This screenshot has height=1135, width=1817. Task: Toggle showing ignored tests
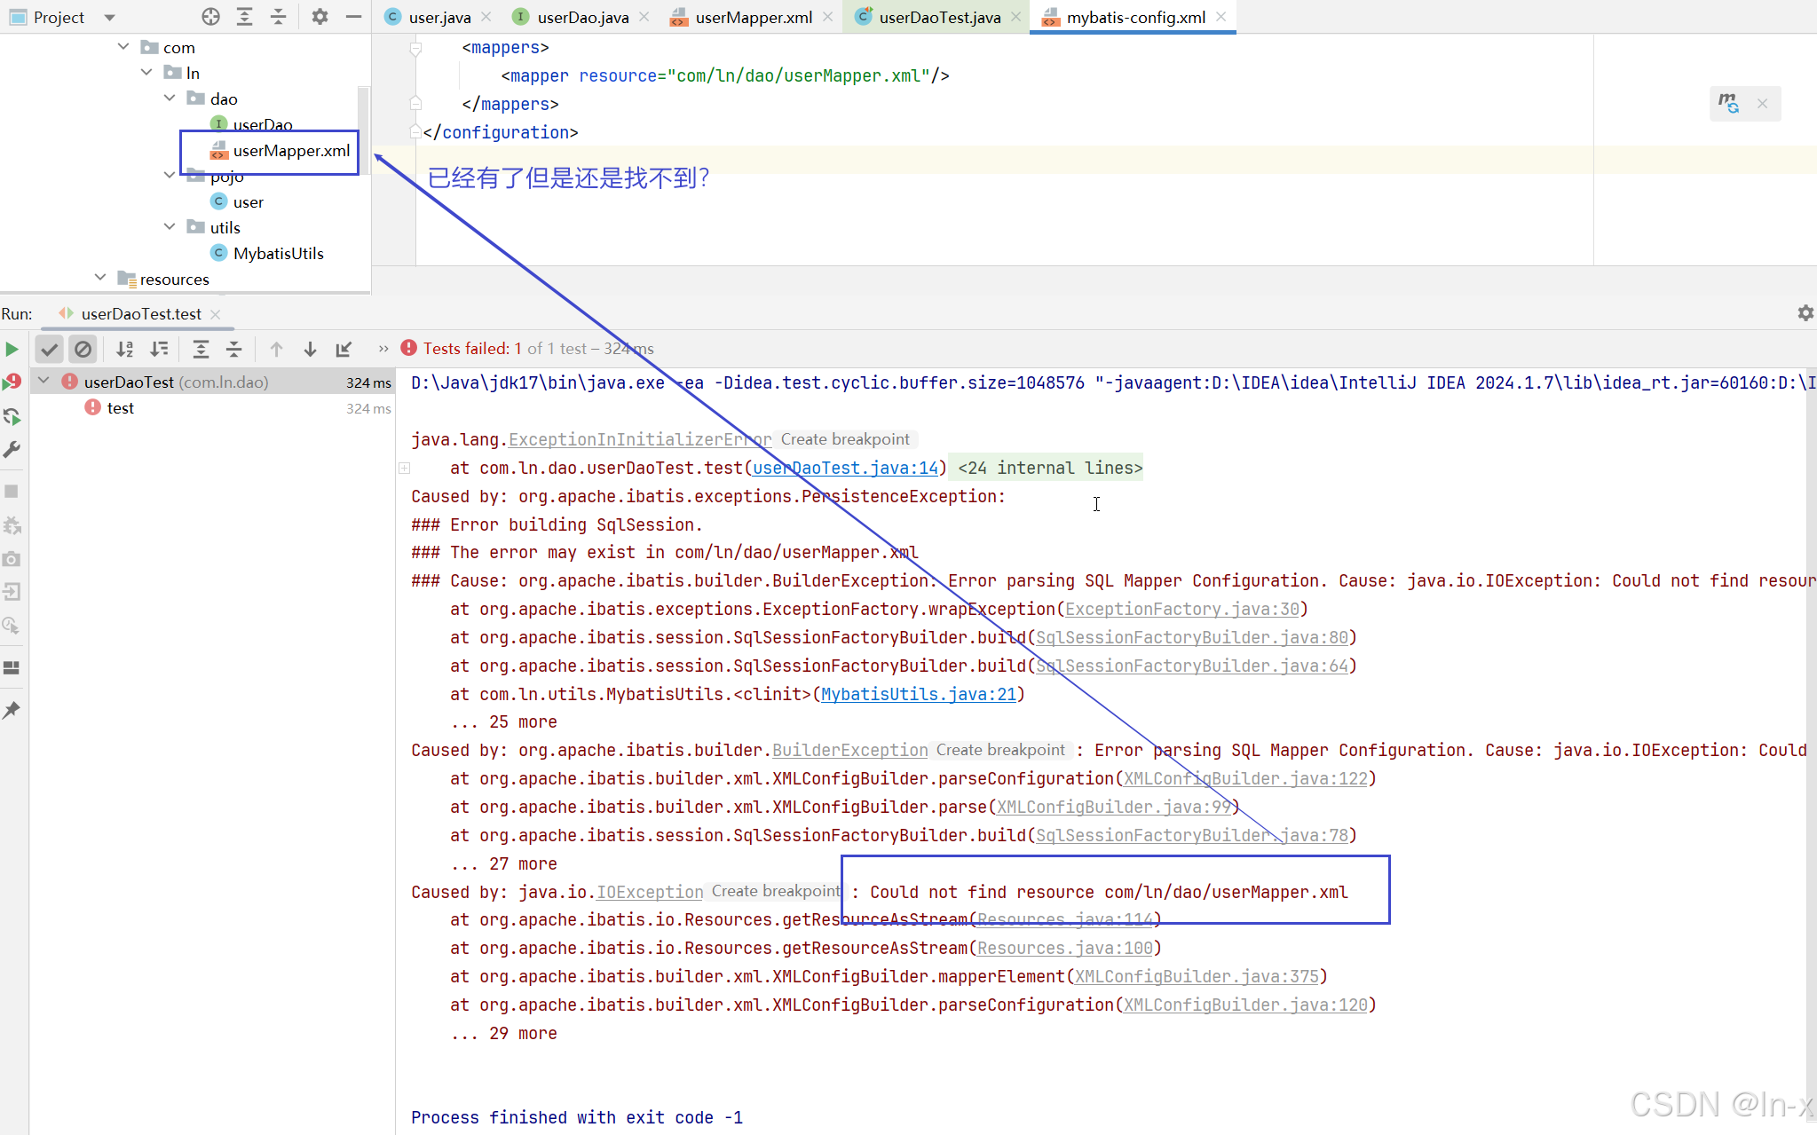tap(83, 349)
